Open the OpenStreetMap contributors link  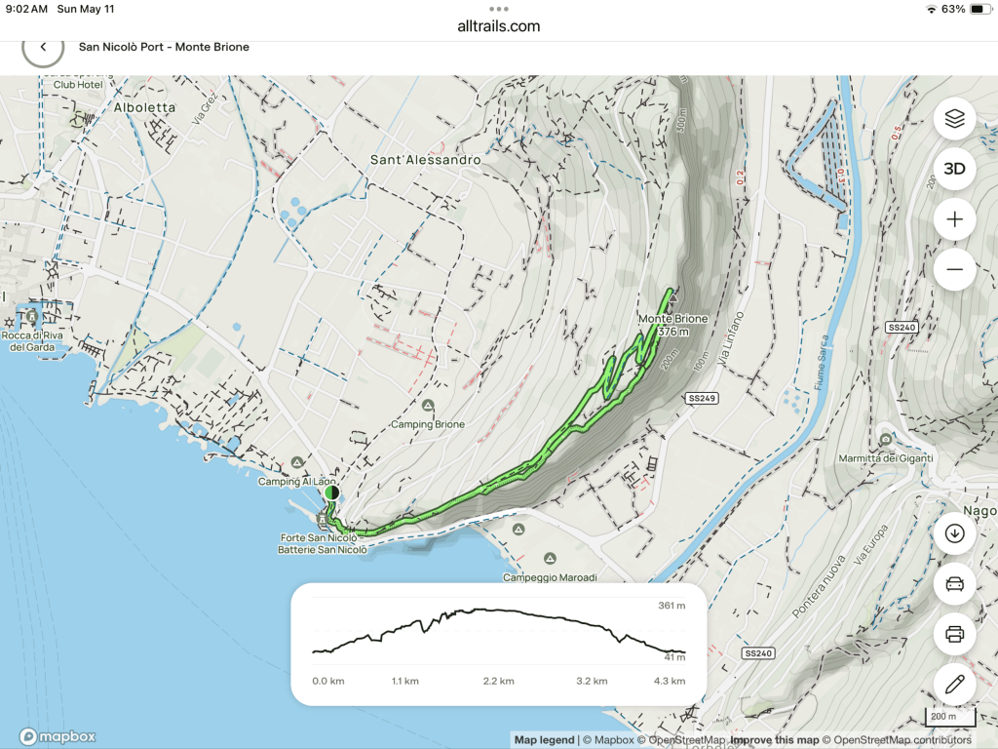pos(900,740)
